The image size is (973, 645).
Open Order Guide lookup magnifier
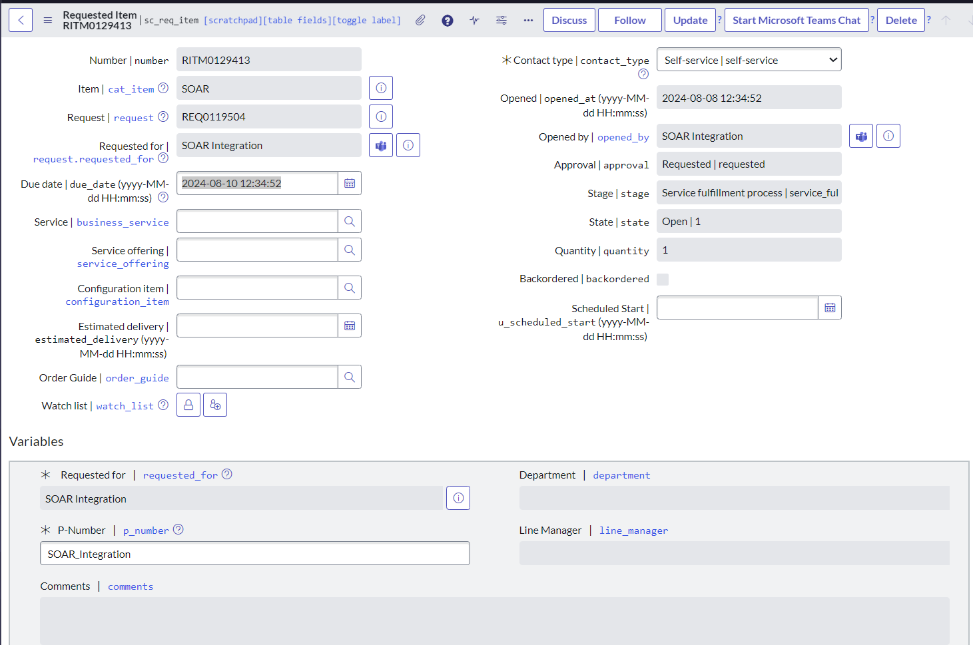350,377
